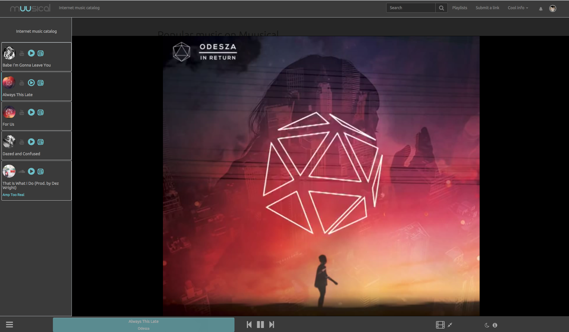
Task: Pause the current track
Action: (260, 325)
